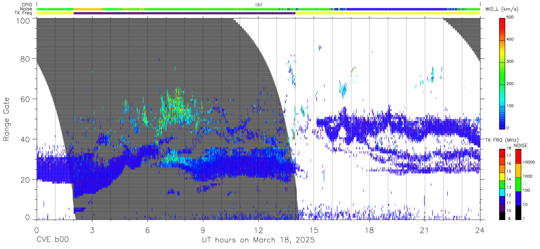Click the WID⊥ (km/s) color bar title
This screenshot has height=249, width=540.
tap(502, 9)
